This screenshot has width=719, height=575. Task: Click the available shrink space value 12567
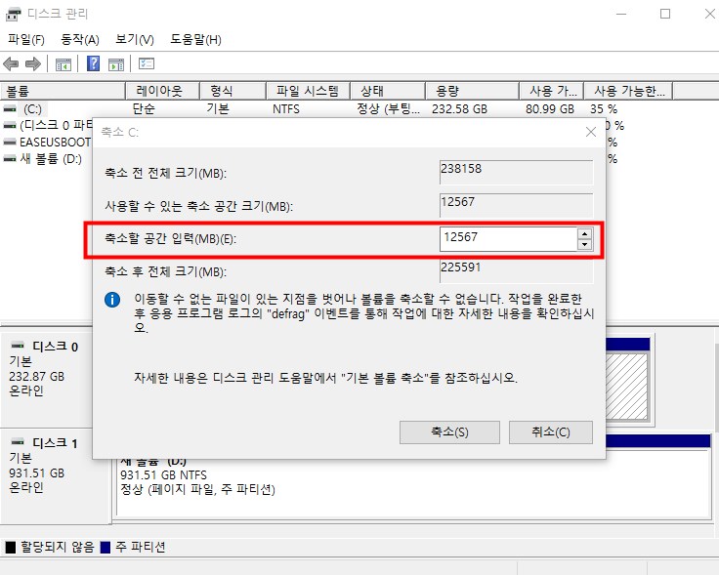[516, 205]
